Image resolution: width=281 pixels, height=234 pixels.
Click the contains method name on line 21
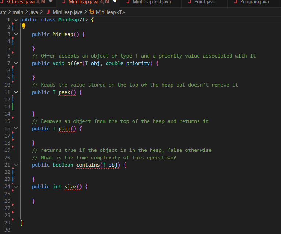point(88,165)
